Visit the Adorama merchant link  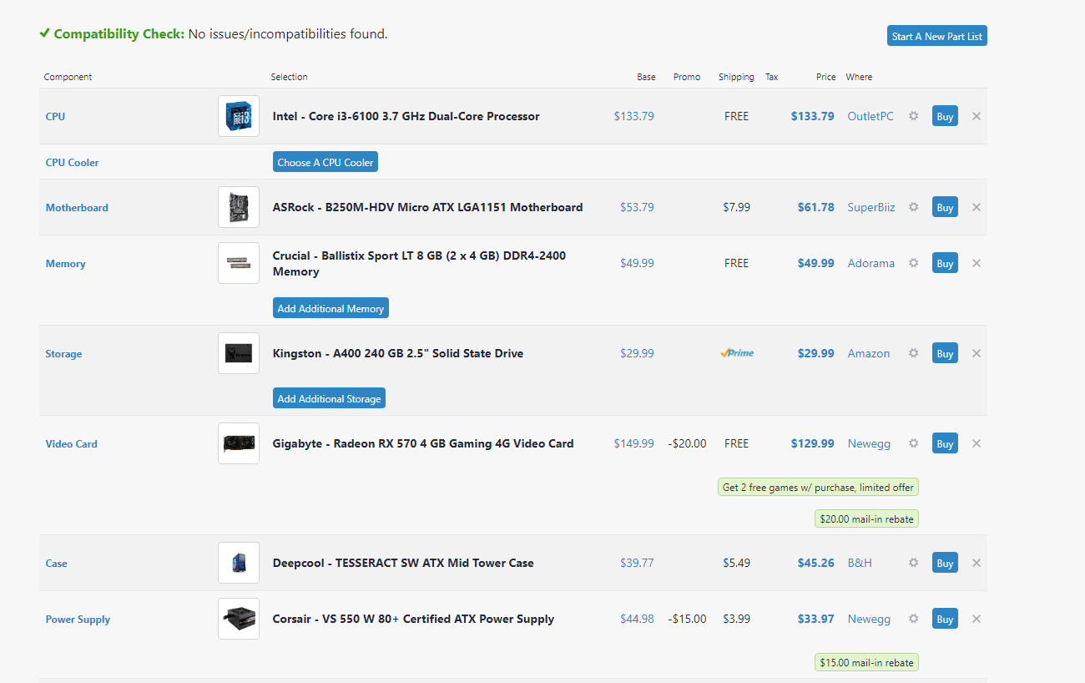tap(871, 263)
